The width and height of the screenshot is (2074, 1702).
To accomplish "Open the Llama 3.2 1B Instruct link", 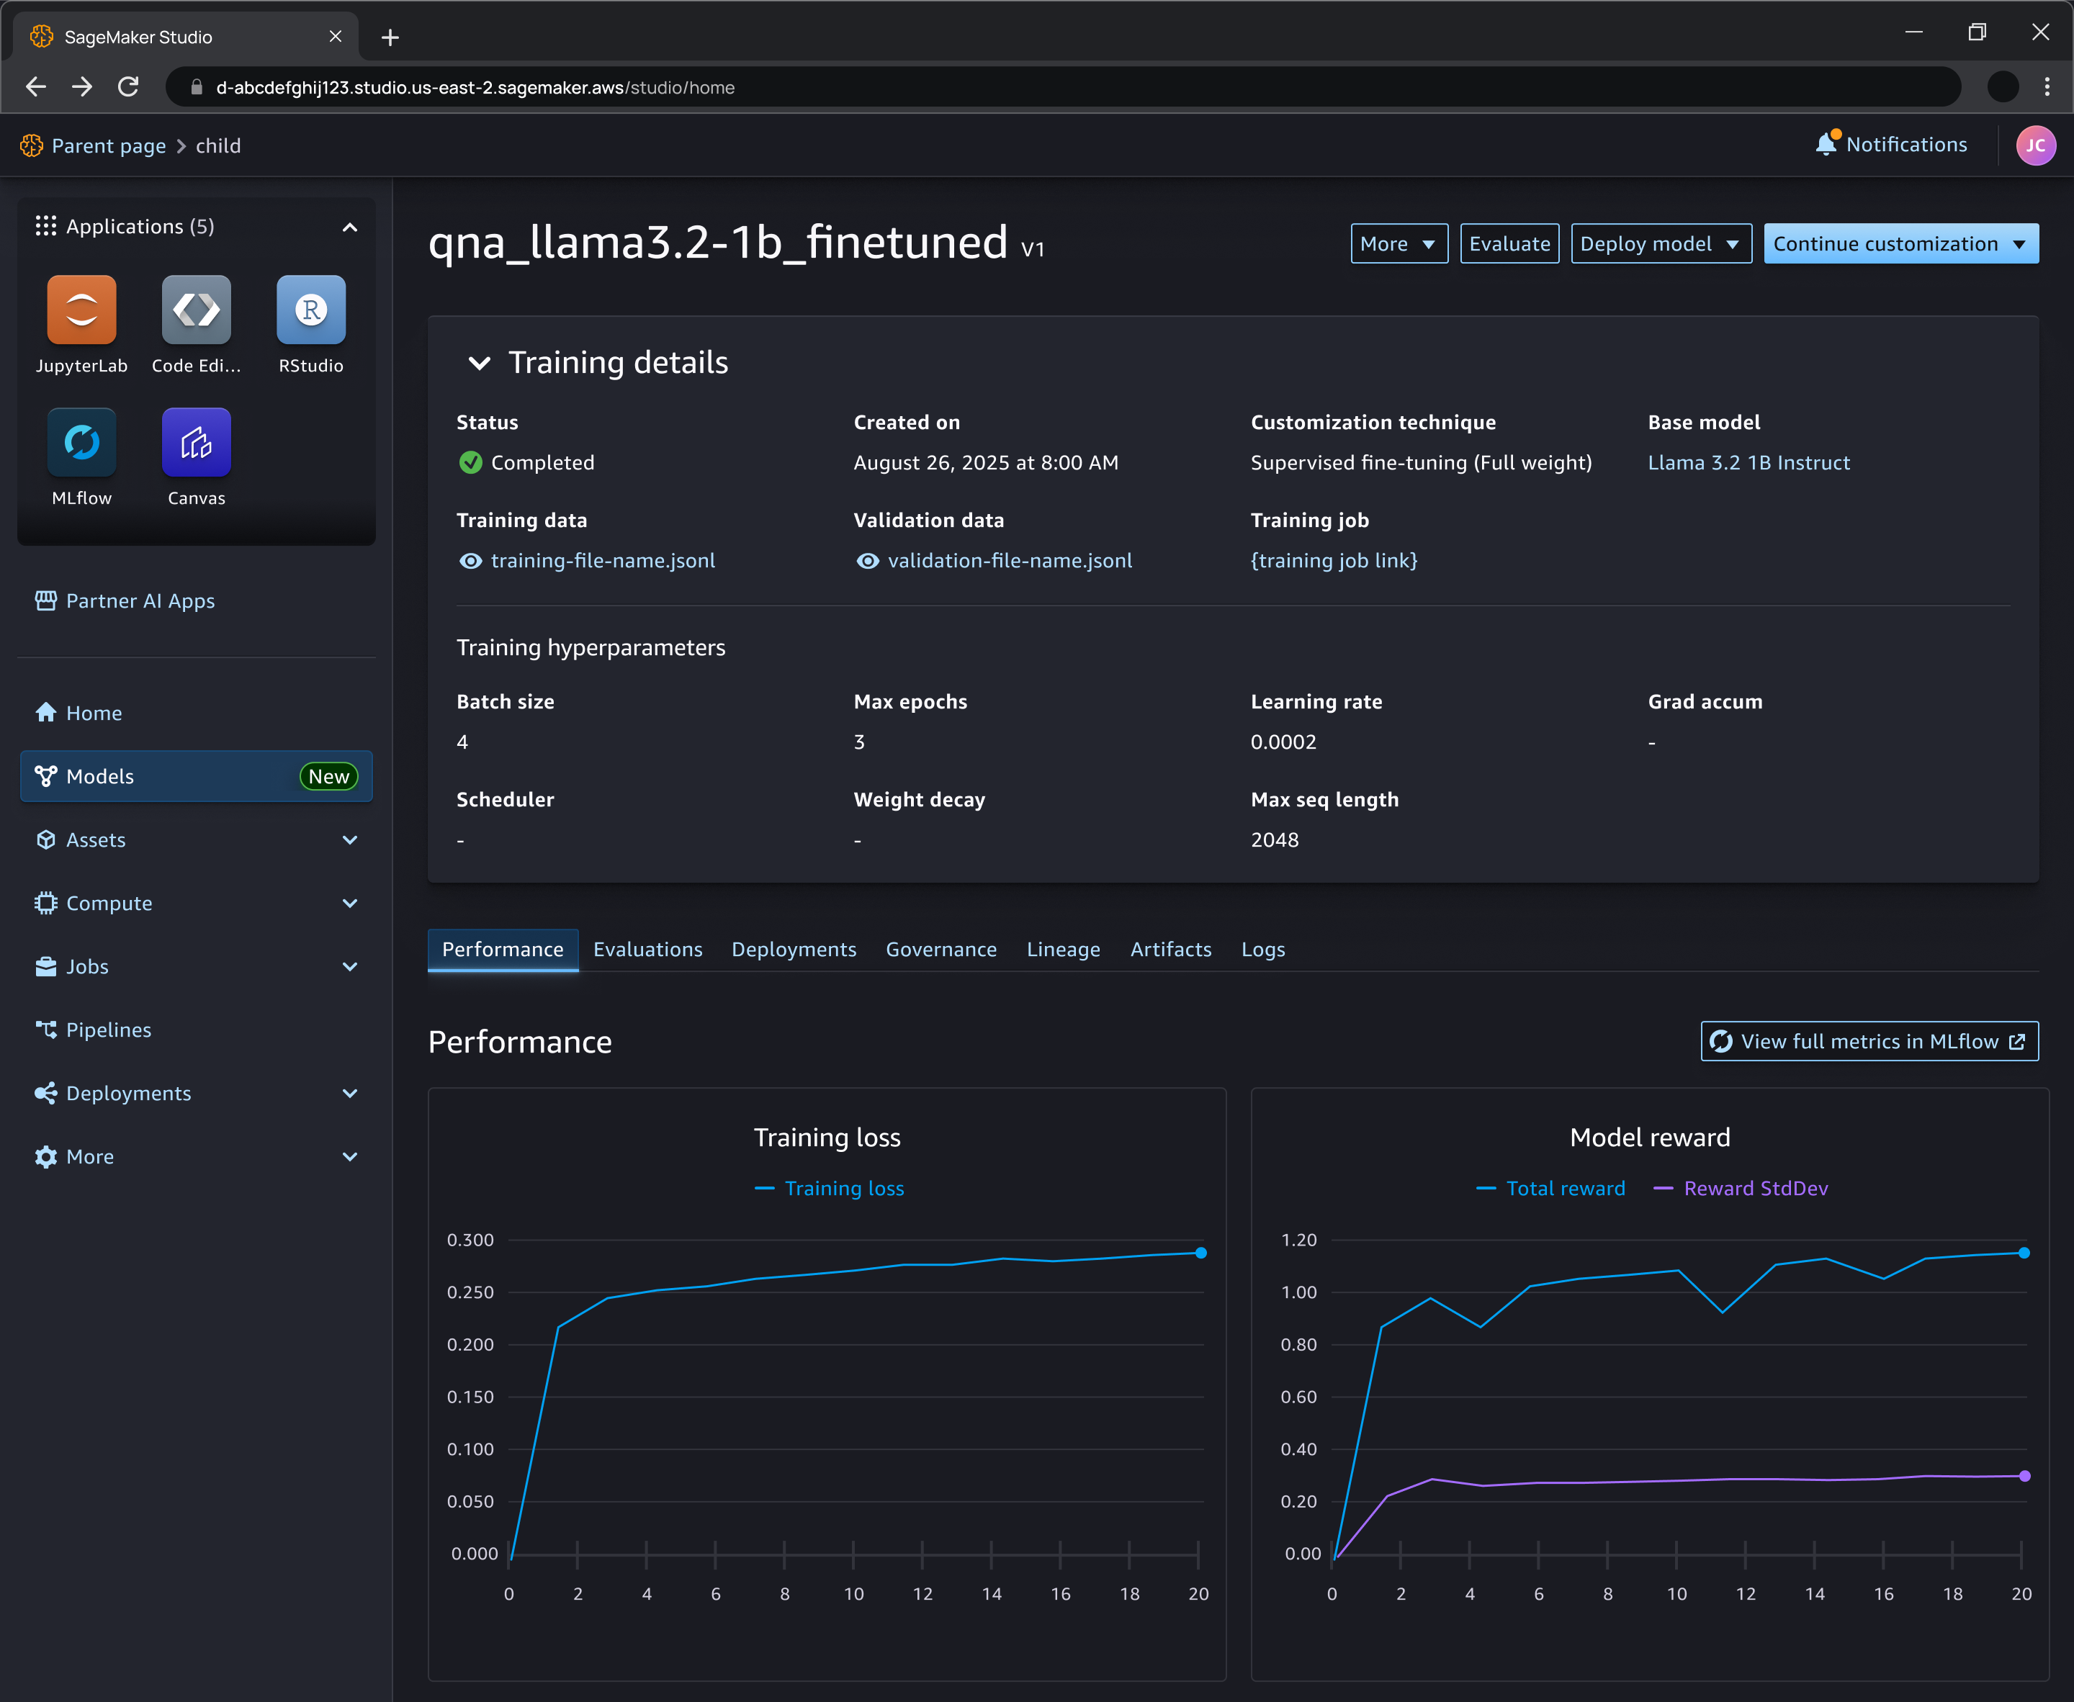I will click(1748, 463).
